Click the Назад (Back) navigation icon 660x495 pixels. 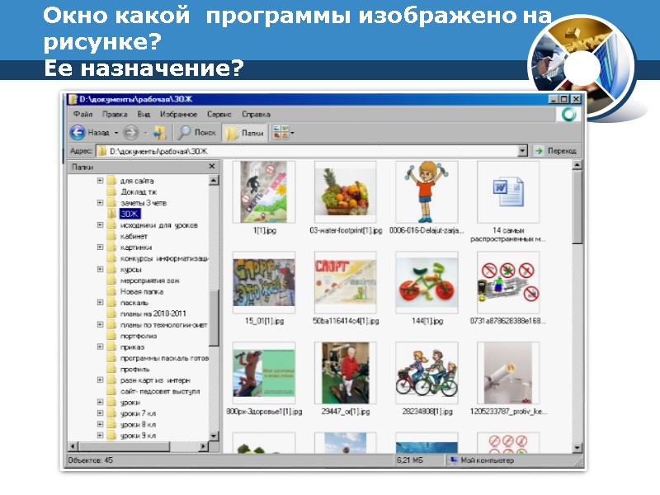(77, 131)
